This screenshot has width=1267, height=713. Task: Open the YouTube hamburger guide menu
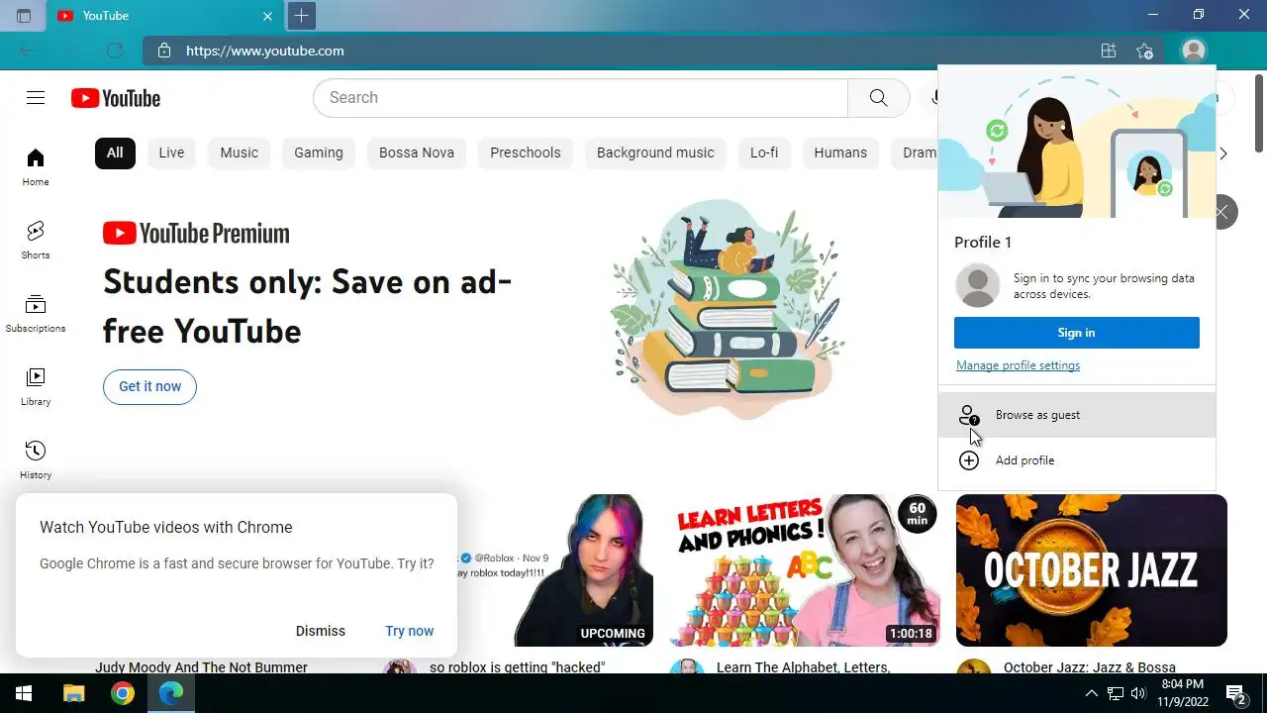click(x=36, y=97)
